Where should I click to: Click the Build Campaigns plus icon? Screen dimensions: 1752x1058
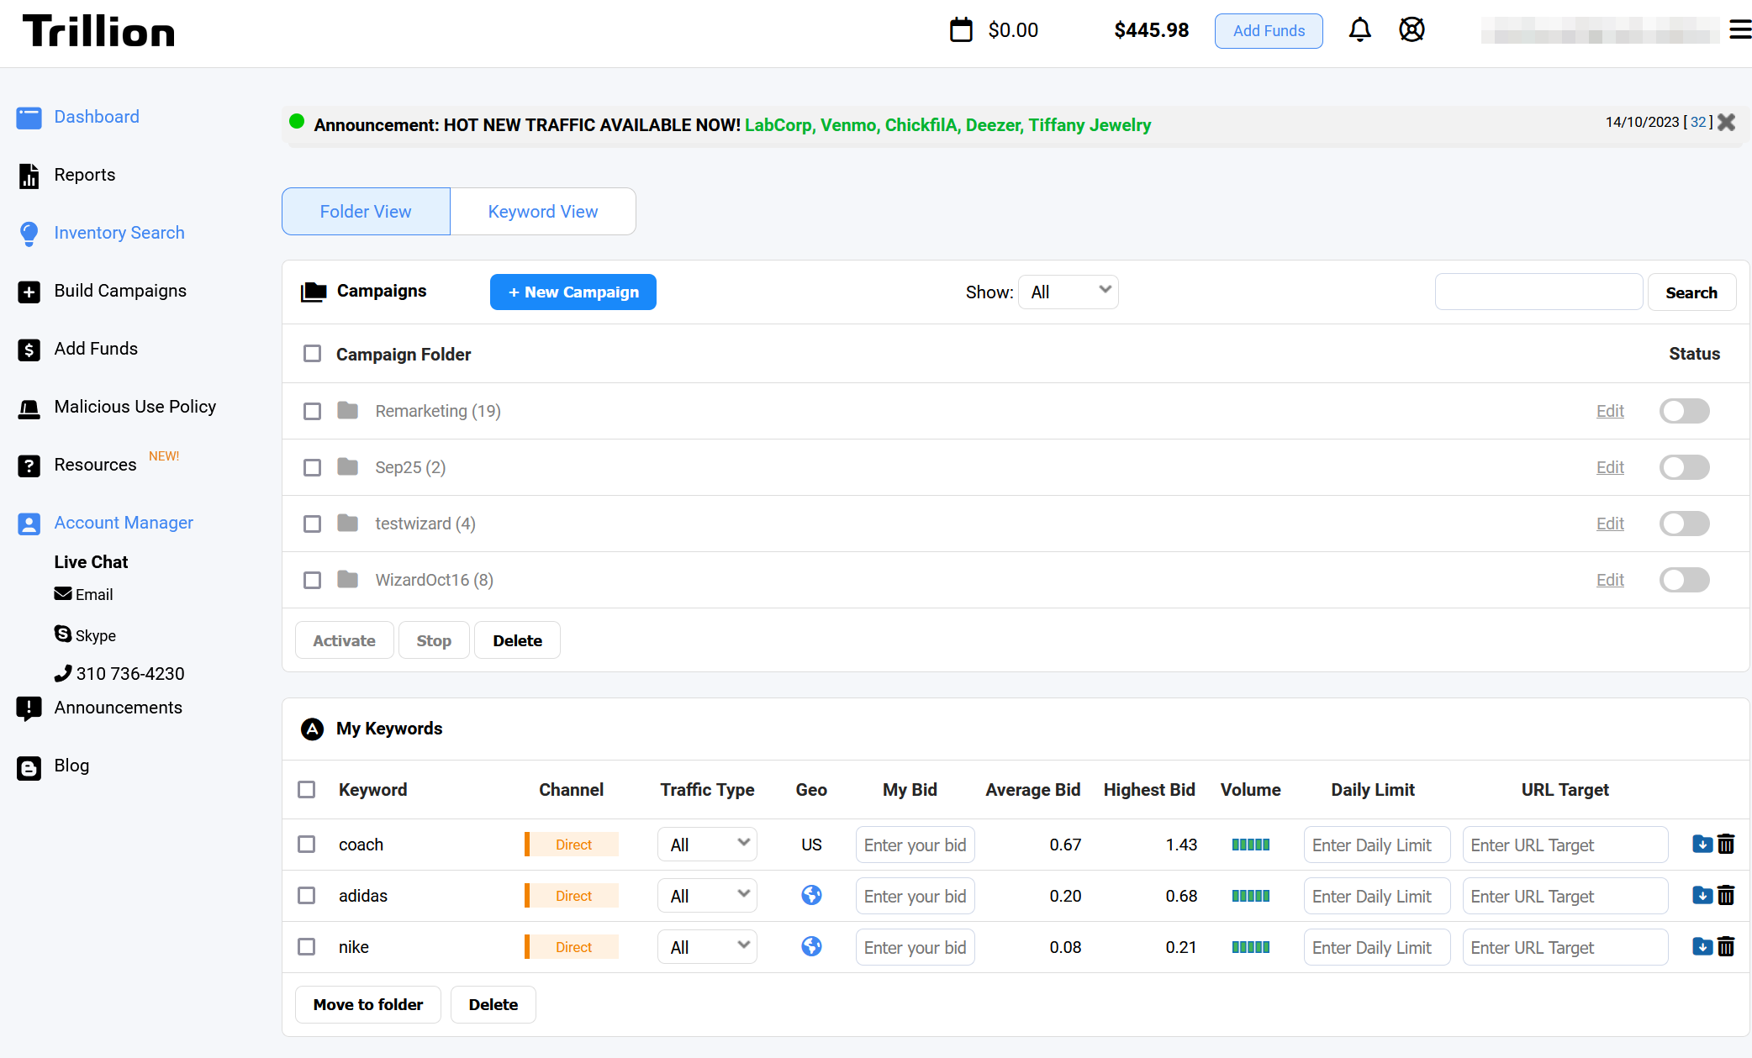[x=29, y=292]
